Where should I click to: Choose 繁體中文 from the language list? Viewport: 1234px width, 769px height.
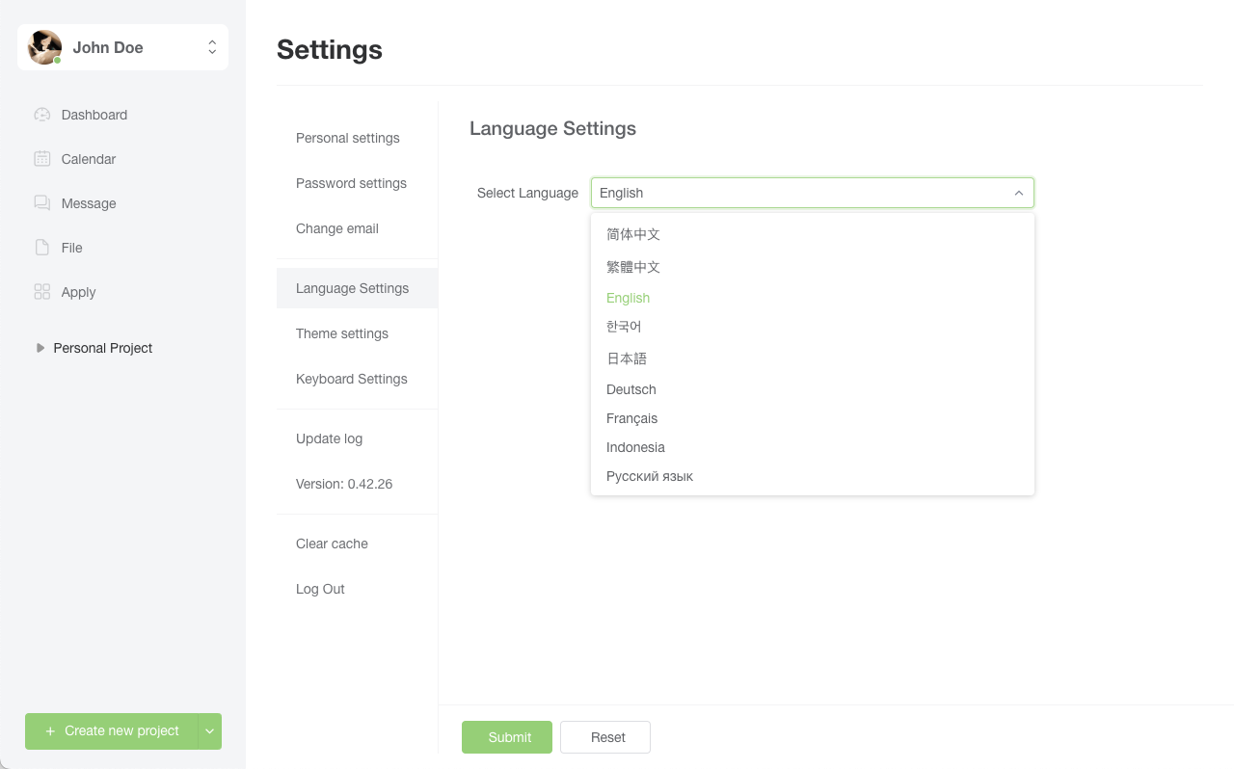(813, 267)
